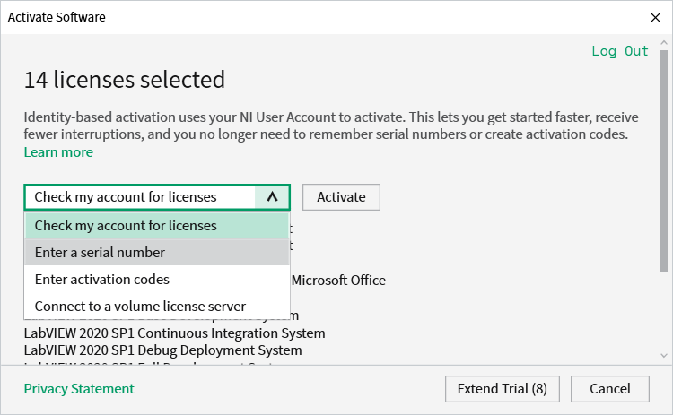The height and width of the screenshot is (415, 673).
Task: Click the Activate button
Action: click(x=341, y=197)
